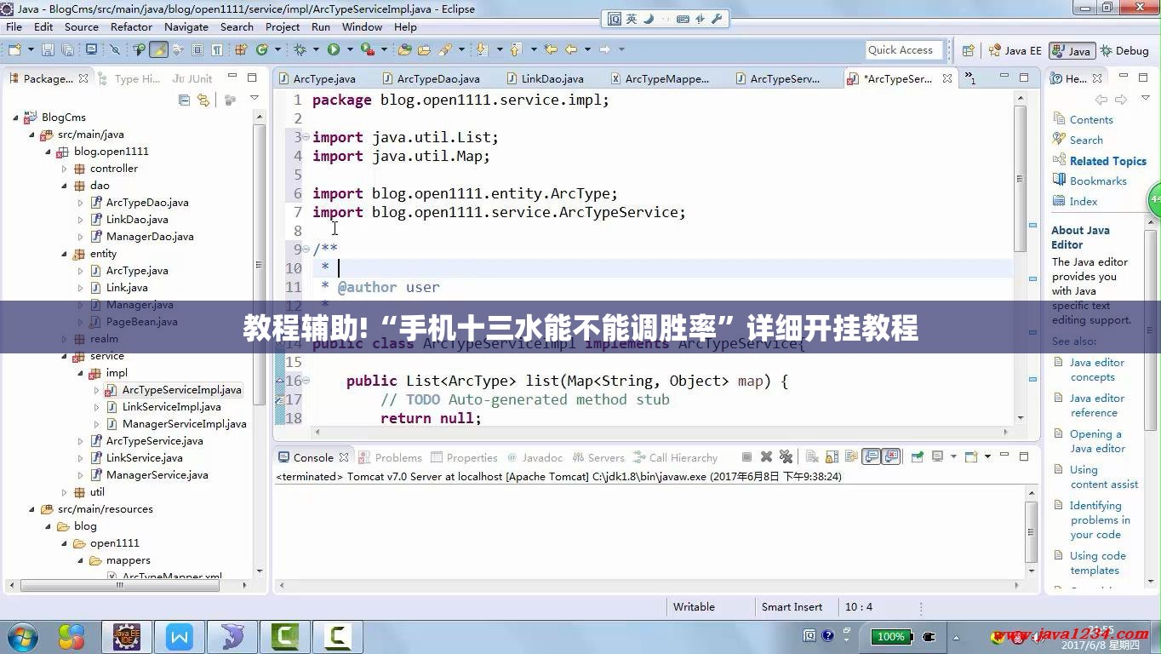
Task: Open the Windows Start menu
Action: (x=21, y=635)
